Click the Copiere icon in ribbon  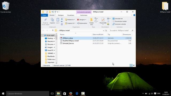coord(52,20)
